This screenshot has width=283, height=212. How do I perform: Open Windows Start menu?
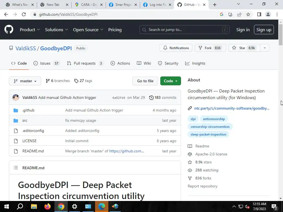[7, 206]
